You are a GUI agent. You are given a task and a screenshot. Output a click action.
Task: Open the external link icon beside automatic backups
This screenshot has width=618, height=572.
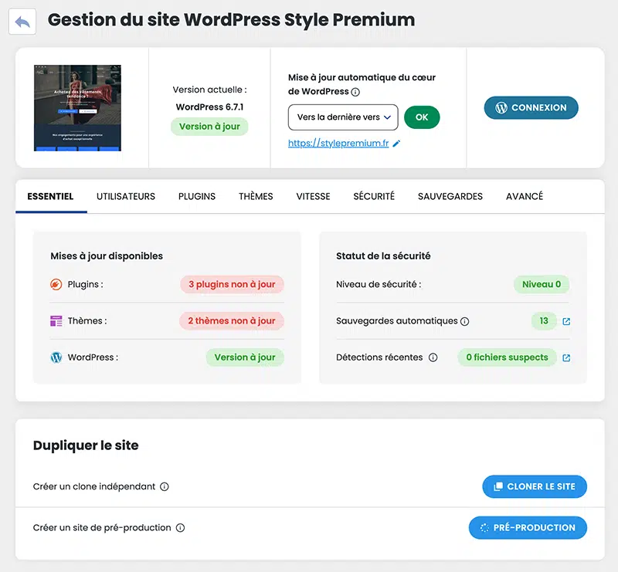[x=566, y=321]
